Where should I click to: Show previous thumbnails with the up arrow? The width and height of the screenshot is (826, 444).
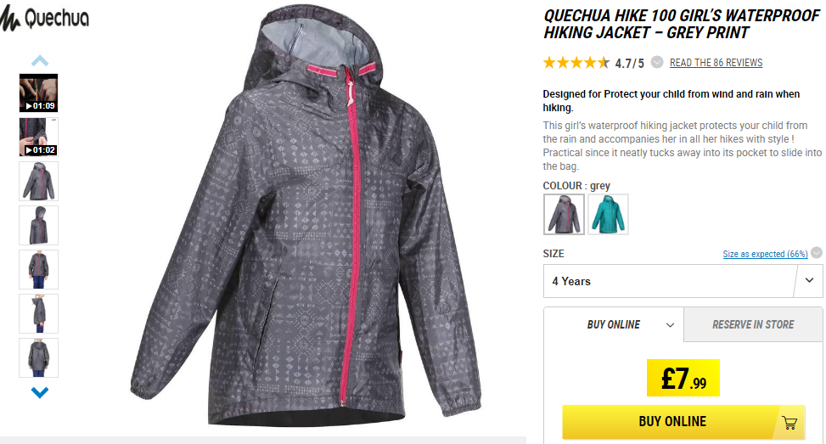coord(40,60)
